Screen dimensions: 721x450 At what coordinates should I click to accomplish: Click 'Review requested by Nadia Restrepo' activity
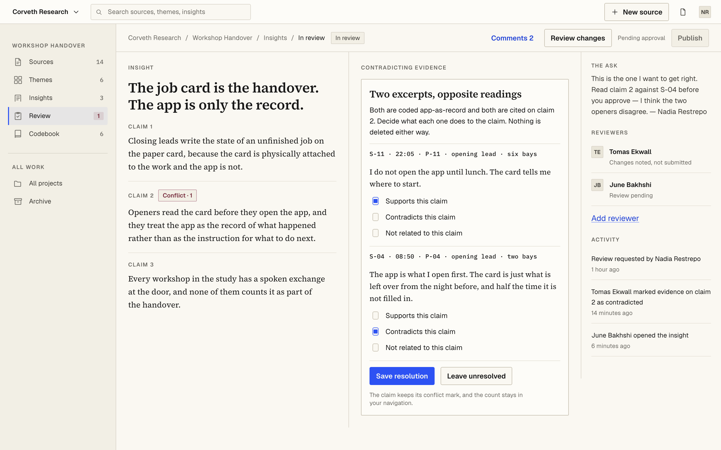(x=646, y=259)
